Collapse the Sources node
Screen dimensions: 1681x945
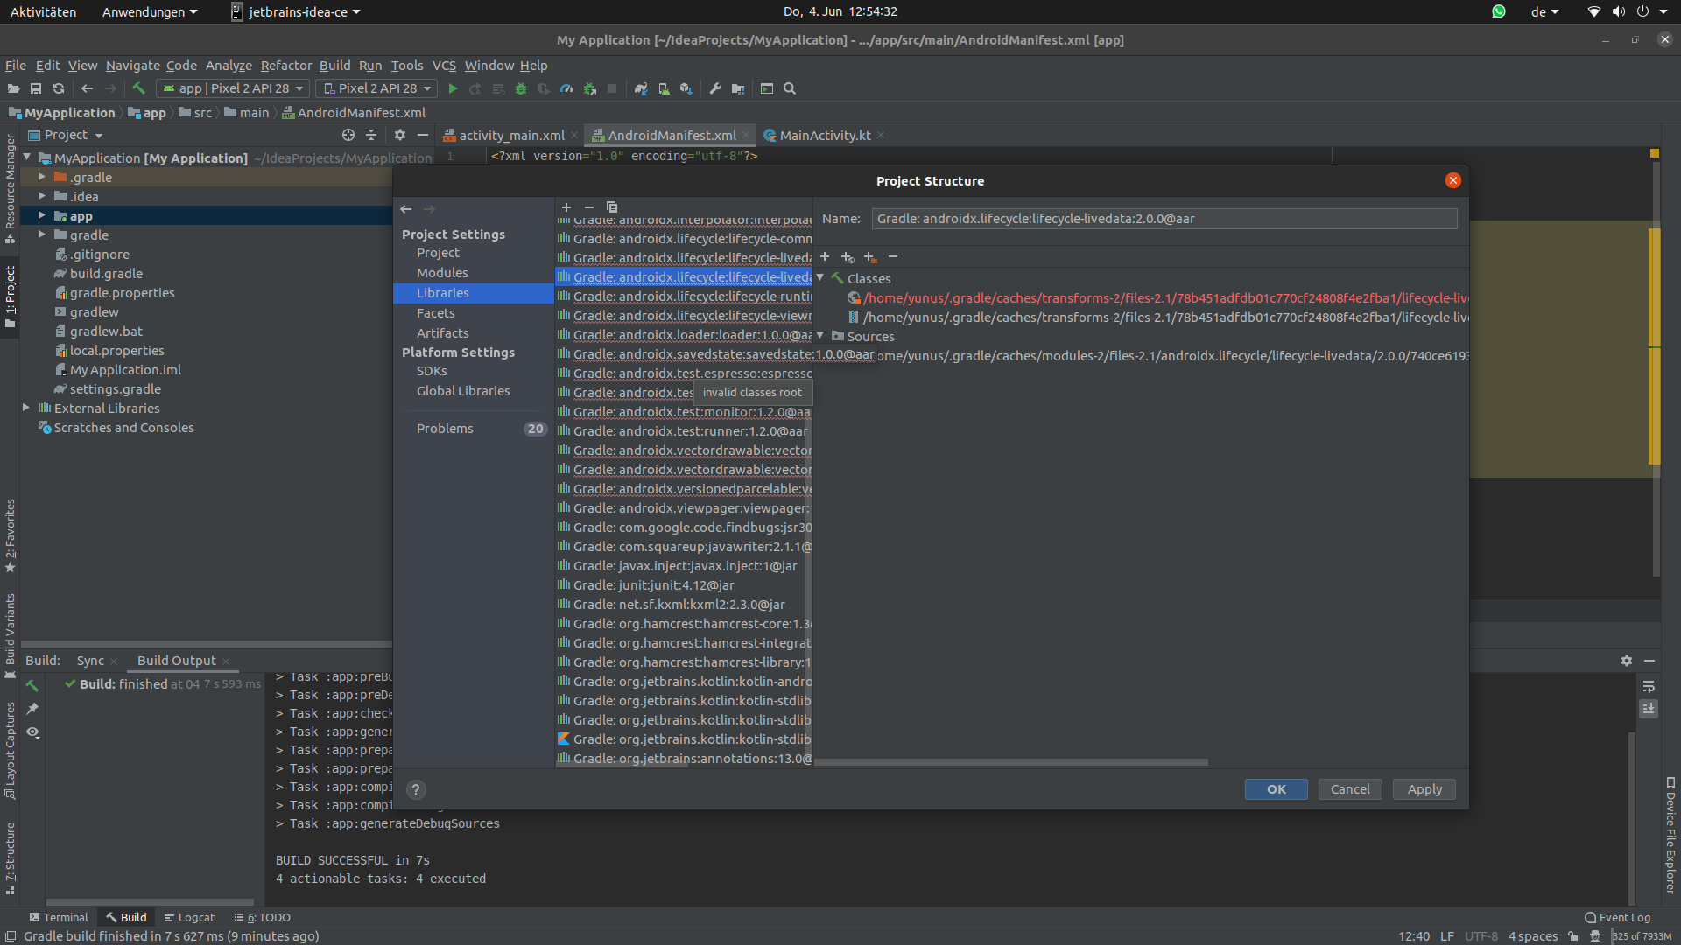(x=820, y=335)
